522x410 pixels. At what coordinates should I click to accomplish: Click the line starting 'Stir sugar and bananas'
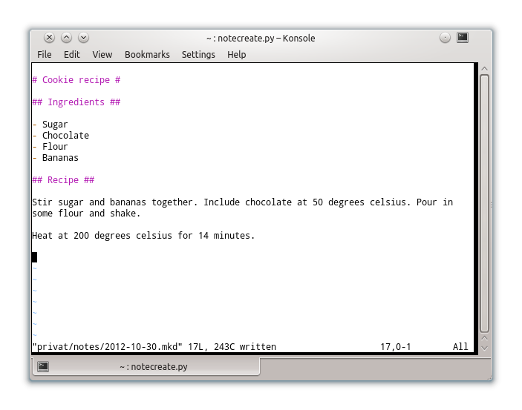[x=242, y=202]
